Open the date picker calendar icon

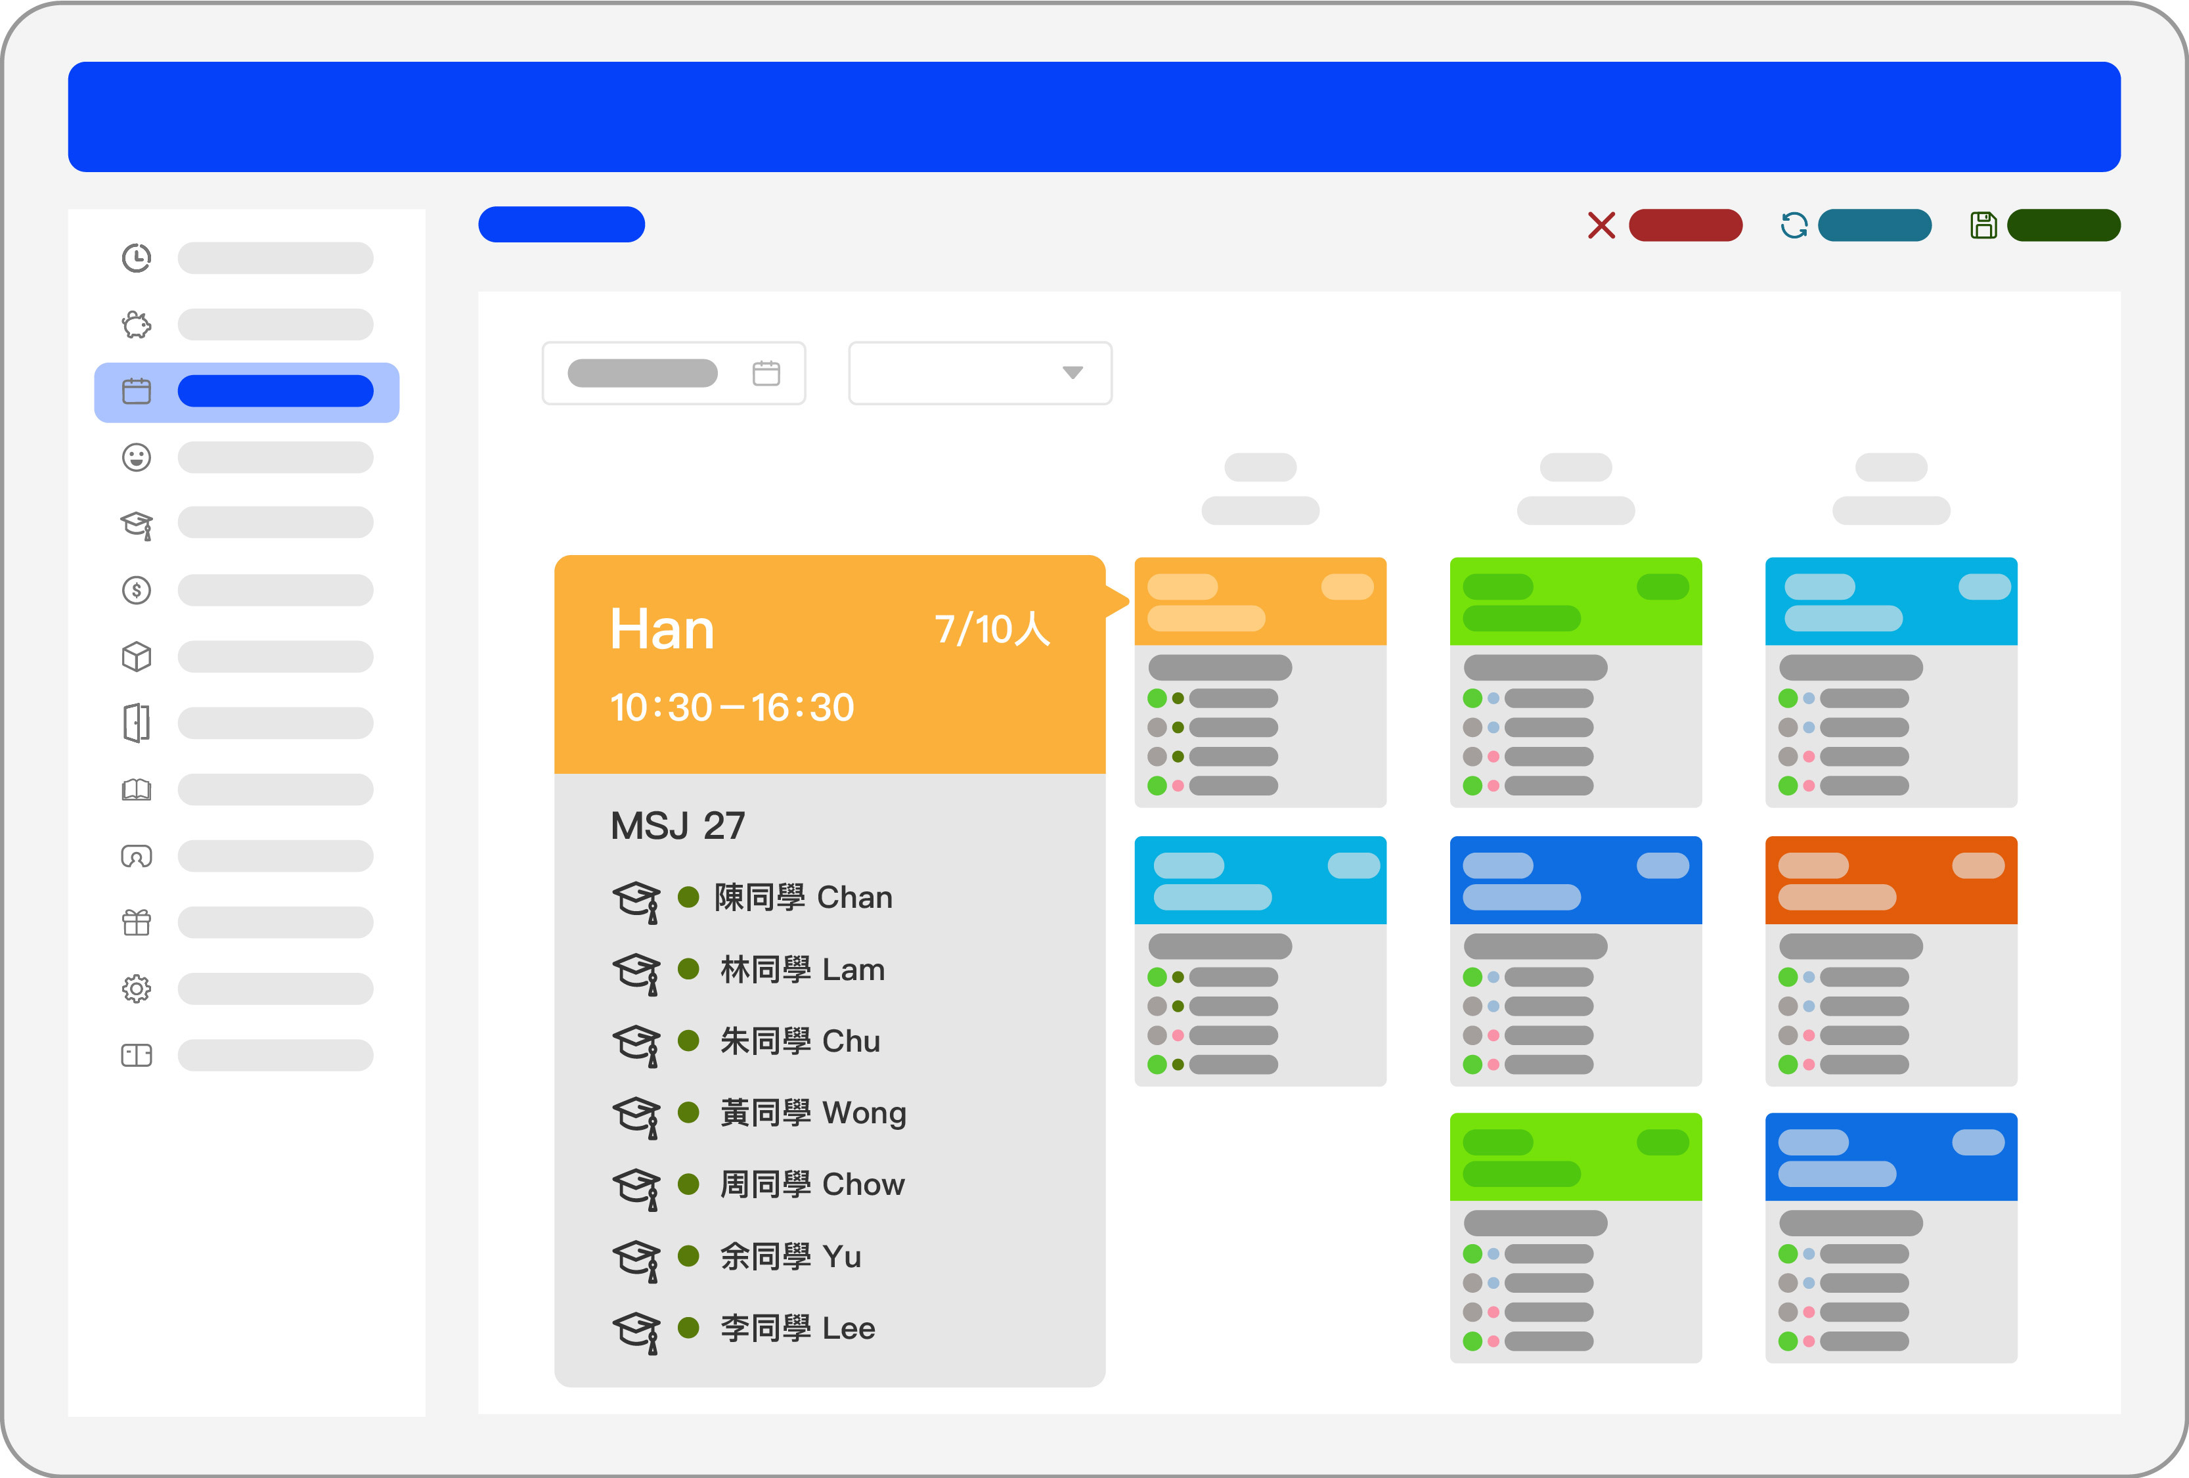[x=766, y=374]
